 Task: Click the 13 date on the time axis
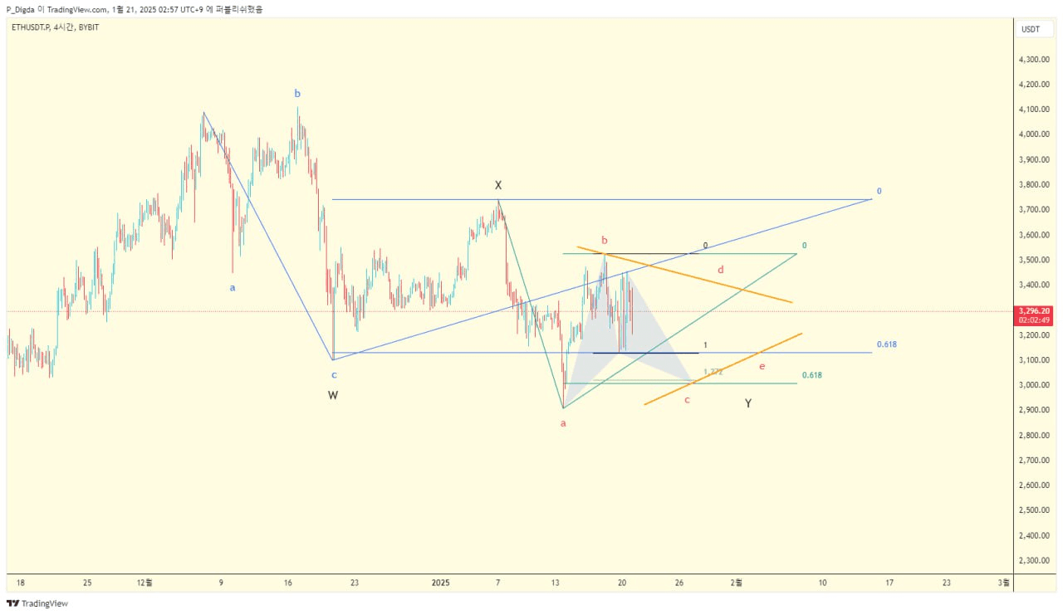pyautogui.click(x=556, y=583)
